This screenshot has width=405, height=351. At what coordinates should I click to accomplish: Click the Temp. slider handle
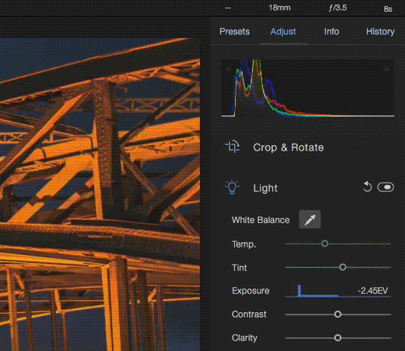[x=324, y=244]
